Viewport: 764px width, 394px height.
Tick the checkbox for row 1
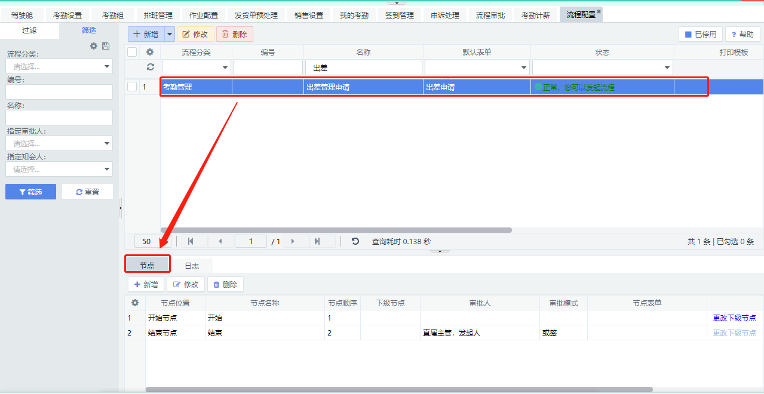[132, 87]
